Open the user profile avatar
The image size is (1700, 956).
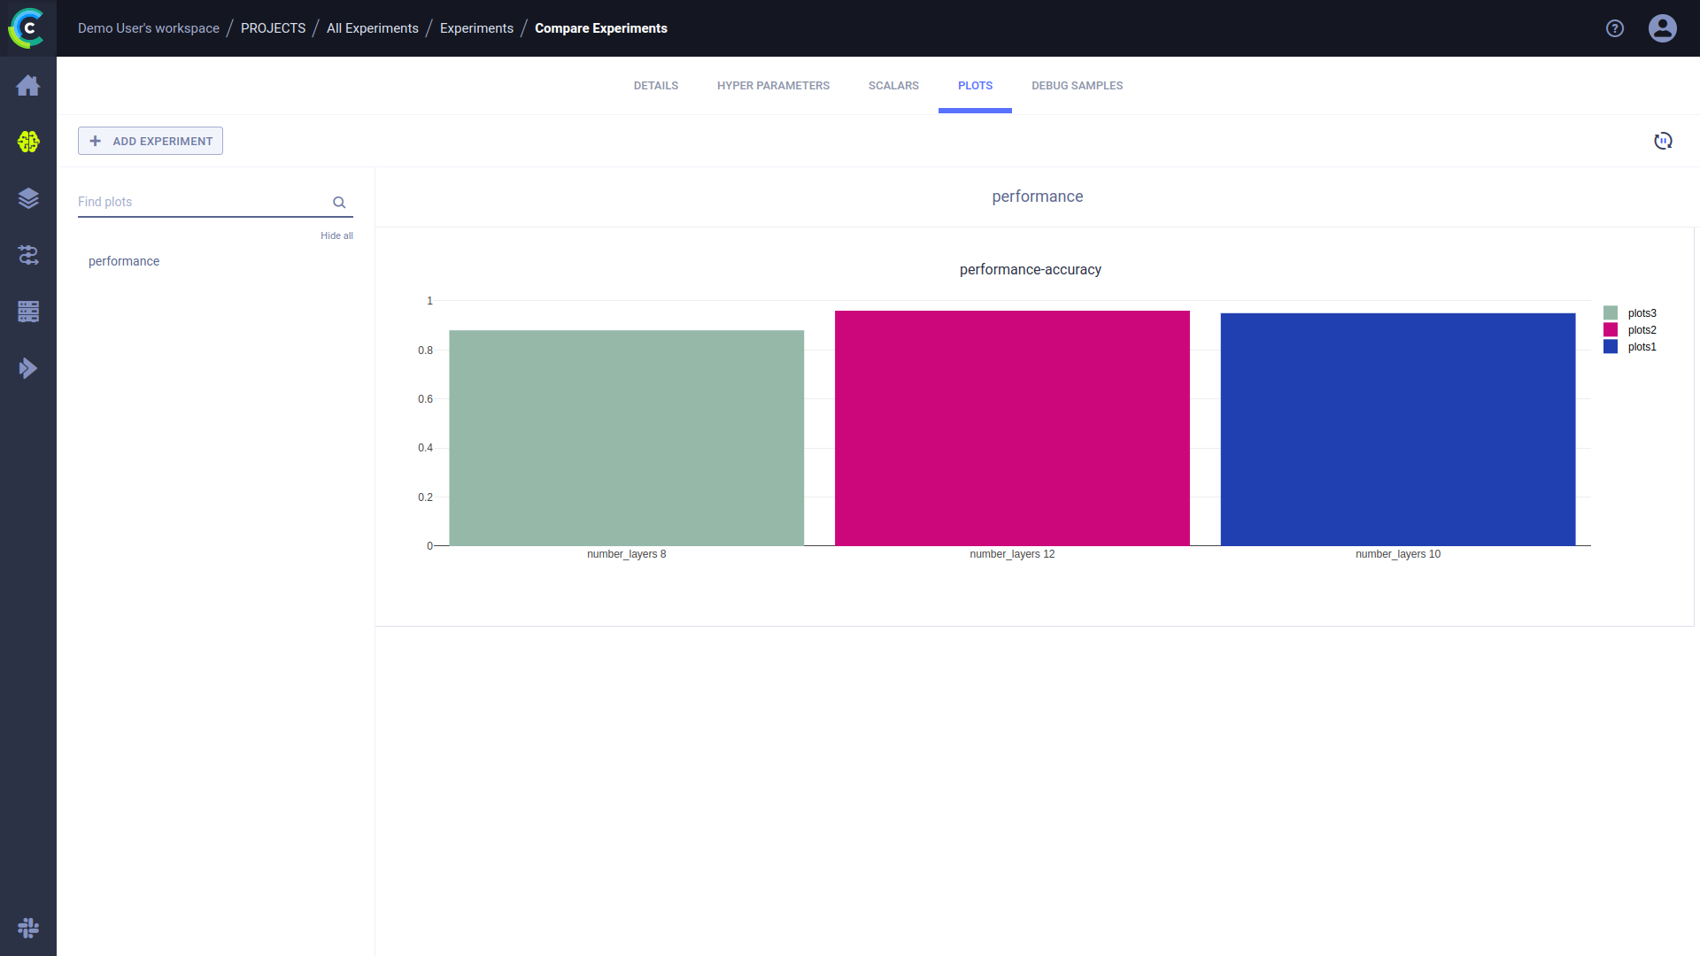click(x=1662, y=28)
